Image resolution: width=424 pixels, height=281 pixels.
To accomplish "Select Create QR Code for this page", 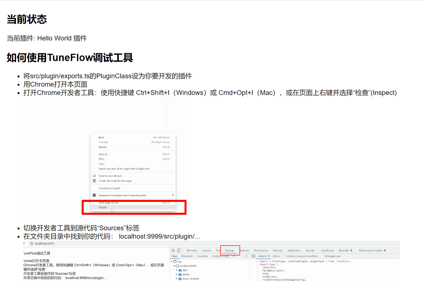I will tap(133, 181).
